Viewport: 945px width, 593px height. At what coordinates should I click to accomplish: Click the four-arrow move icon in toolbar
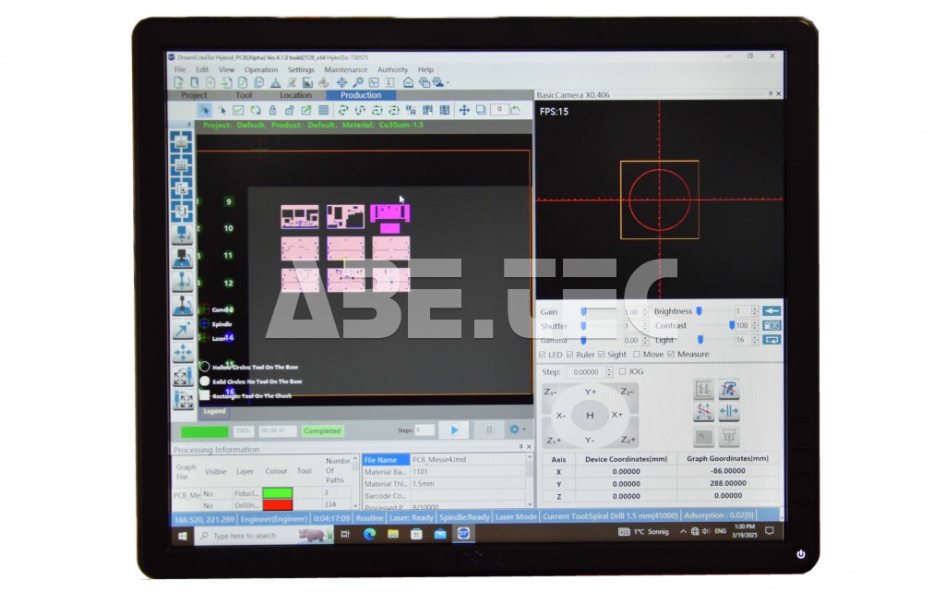[464, 110]
